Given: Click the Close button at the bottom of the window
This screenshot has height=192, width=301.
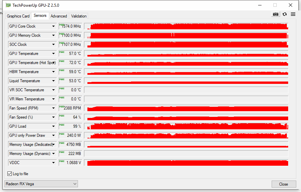Looking at the screenshot, I should [x=283, y=184].
